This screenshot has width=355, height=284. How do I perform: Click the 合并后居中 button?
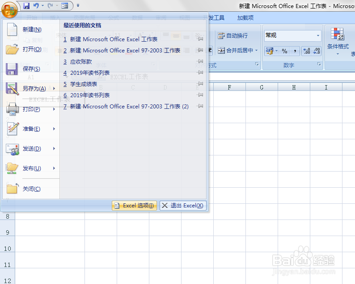coord(236,50)
